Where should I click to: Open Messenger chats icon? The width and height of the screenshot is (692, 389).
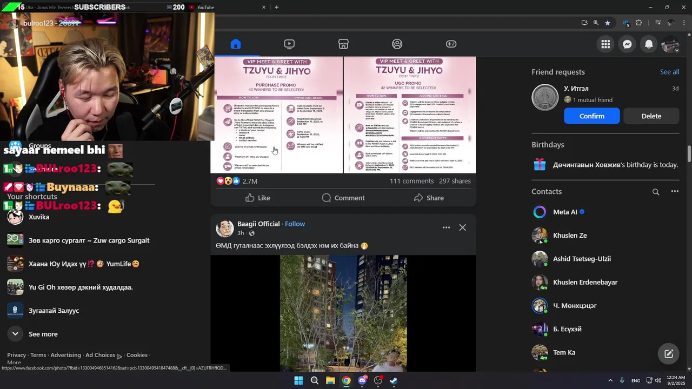point(627,44)
